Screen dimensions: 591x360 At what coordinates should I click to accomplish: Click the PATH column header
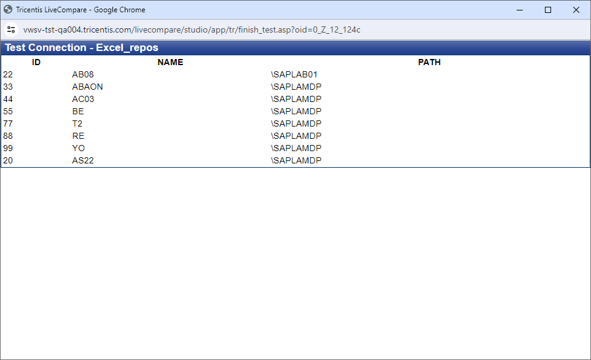coord(429,62)
